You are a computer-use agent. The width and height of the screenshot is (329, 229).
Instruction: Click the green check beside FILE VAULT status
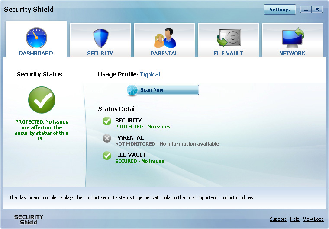(x=107, y=156)
